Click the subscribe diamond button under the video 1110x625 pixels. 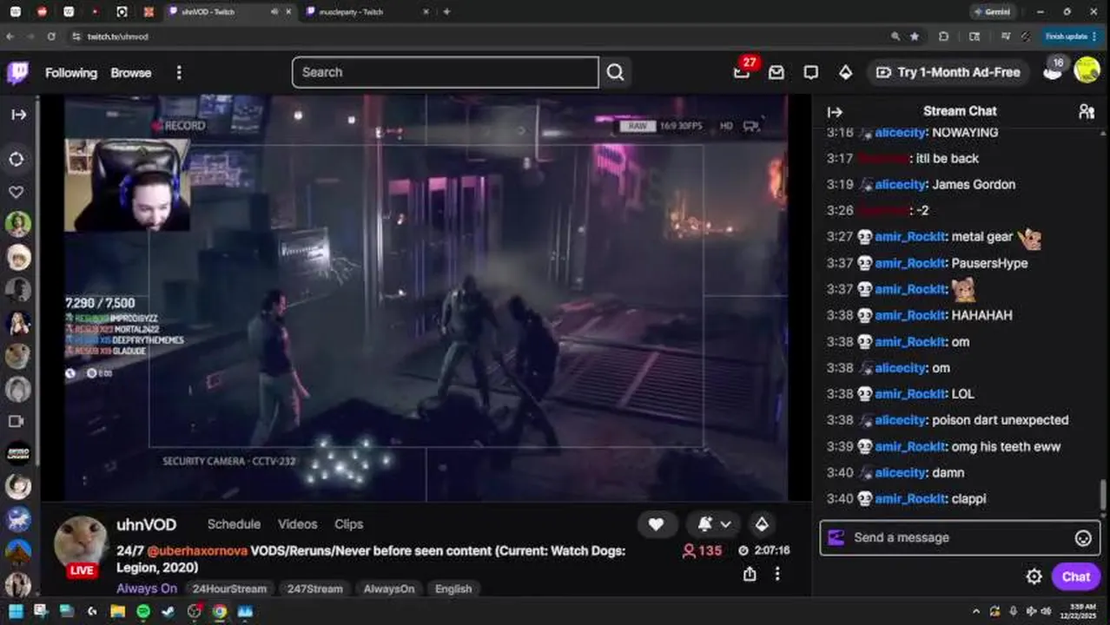click(762, 524)
